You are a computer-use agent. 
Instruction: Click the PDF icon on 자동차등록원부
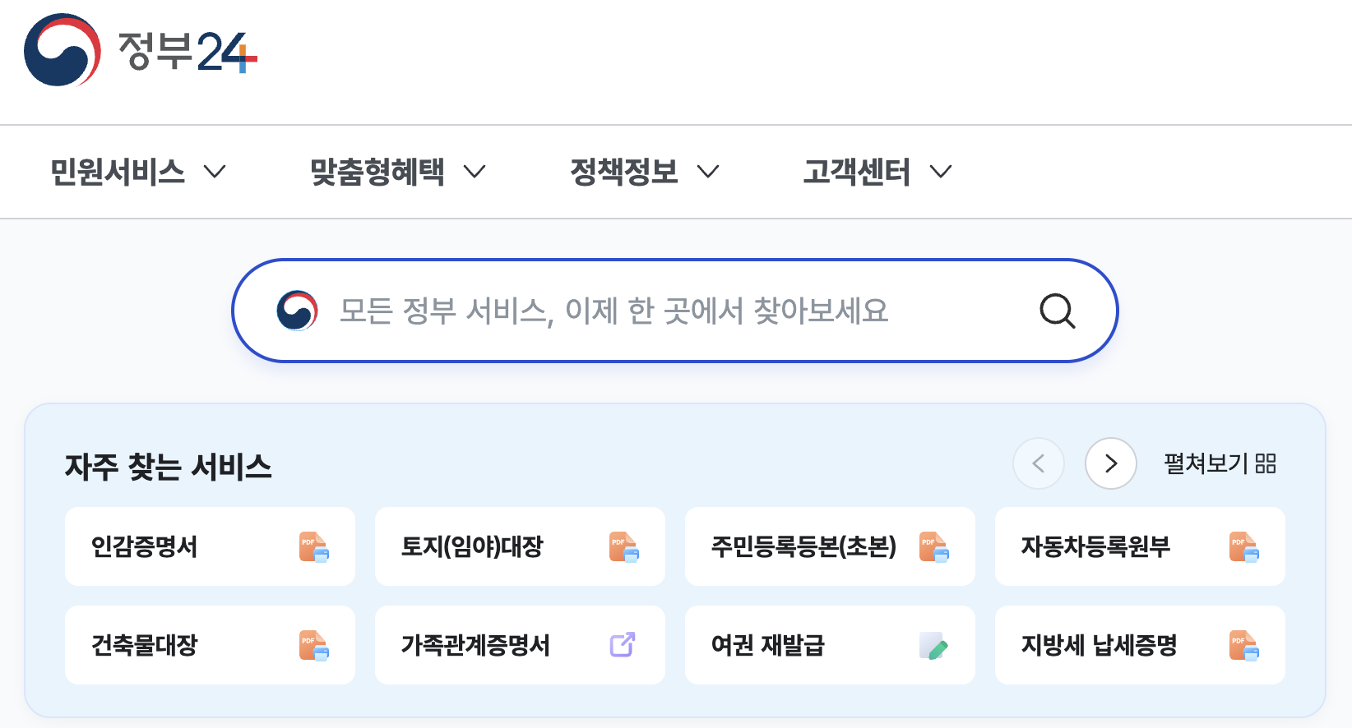tap(1243, 546)
